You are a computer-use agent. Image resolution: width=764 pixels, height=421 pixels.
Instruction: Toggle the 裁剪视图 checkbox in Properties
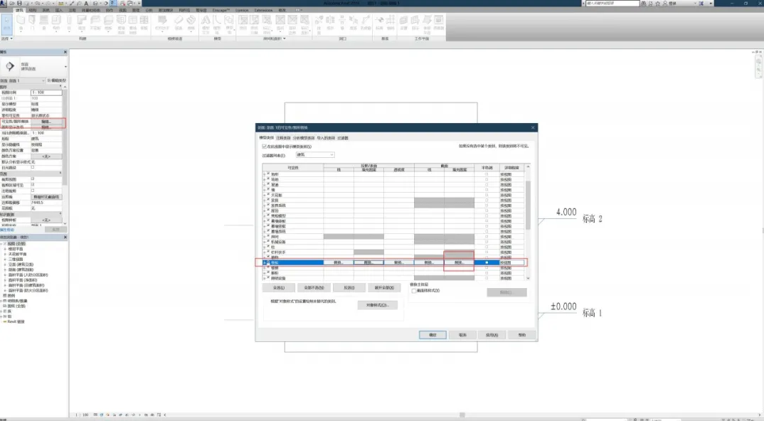point(33,179)
